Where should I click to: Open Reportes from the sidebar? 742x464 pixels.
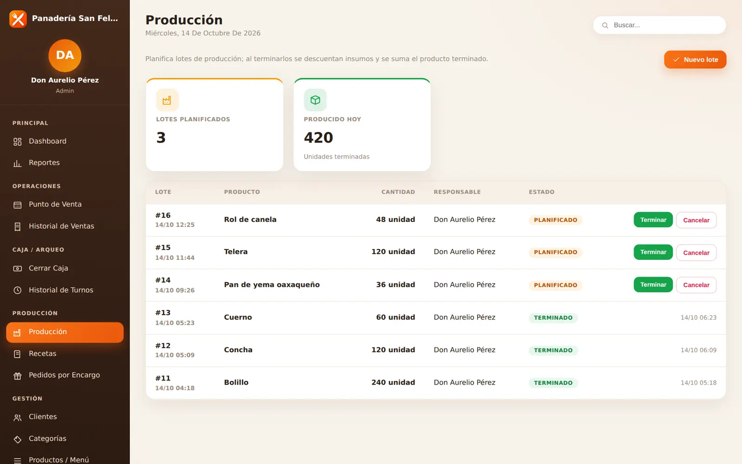pyautogui.click(x=65, y=162)
